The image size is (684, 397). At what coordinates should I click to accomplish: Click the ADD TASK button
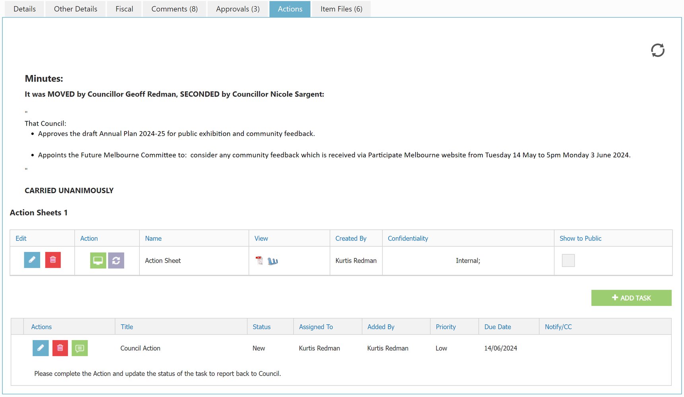631,298
